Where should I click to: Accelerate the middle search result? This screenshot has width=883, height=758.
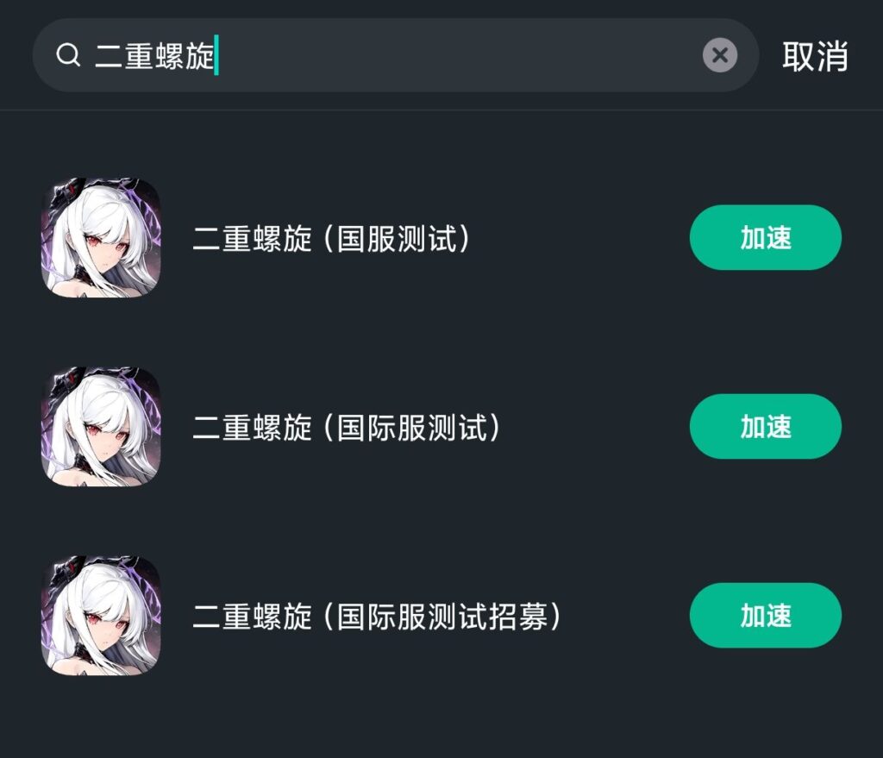[x=766, y=426]
